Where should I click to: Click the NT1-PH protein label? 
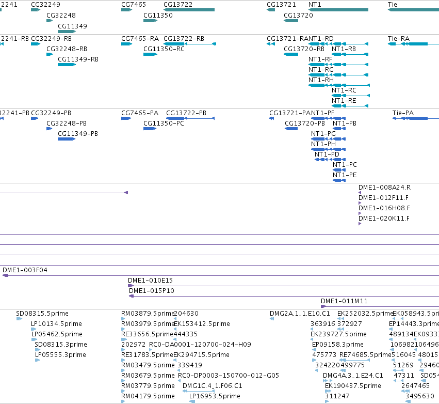pyautogui.click(x=323, y=144)
